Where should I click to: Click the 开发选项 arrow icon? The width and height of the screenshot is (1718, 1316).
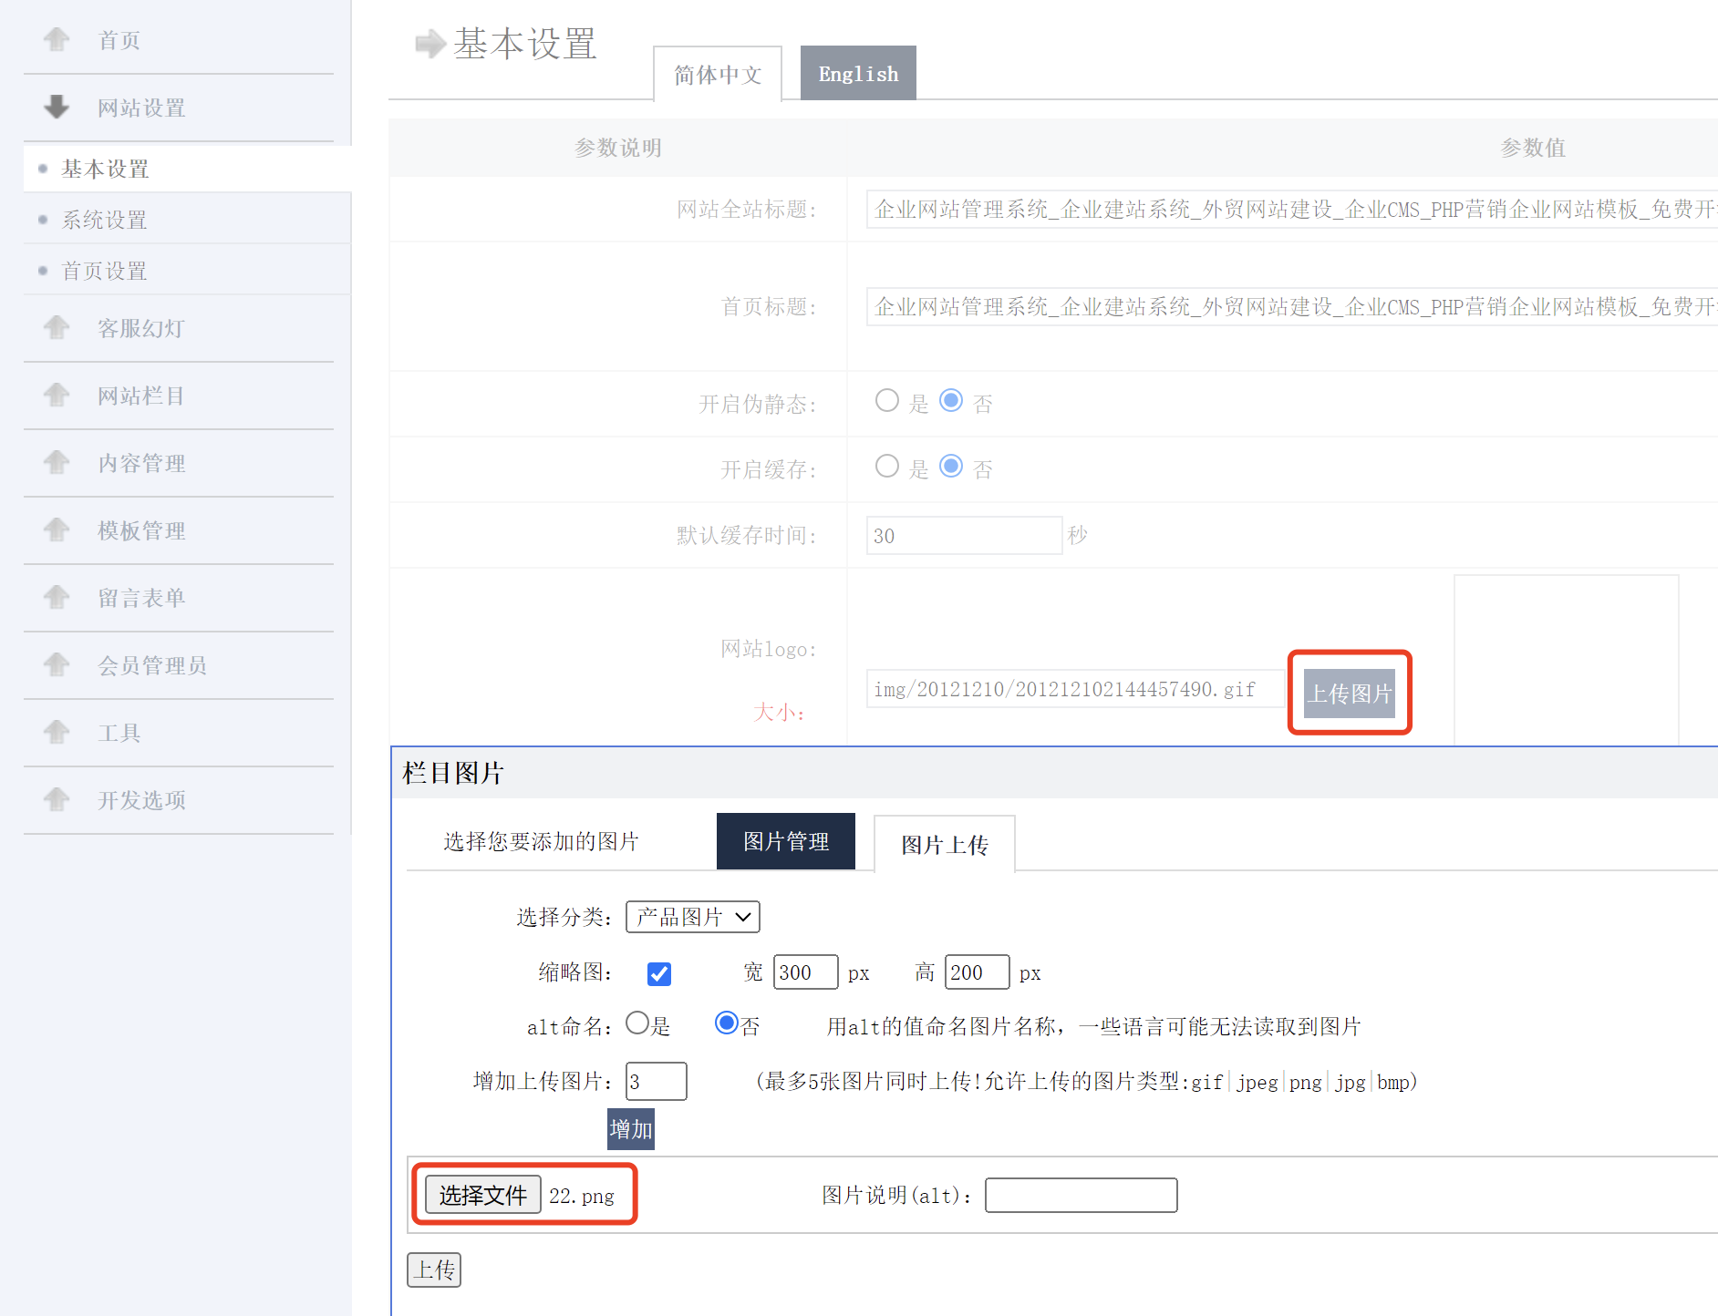[x=57, y=799]
